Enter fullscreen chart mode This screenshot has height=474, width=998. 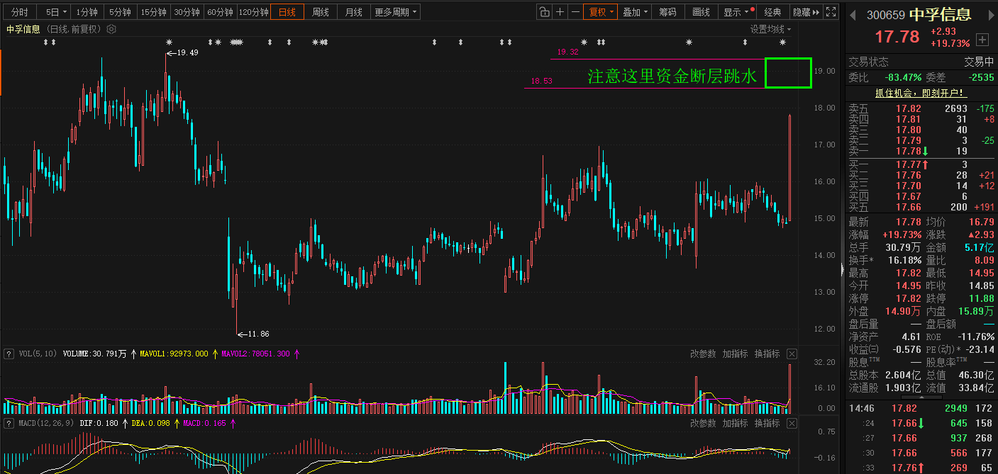831,12
